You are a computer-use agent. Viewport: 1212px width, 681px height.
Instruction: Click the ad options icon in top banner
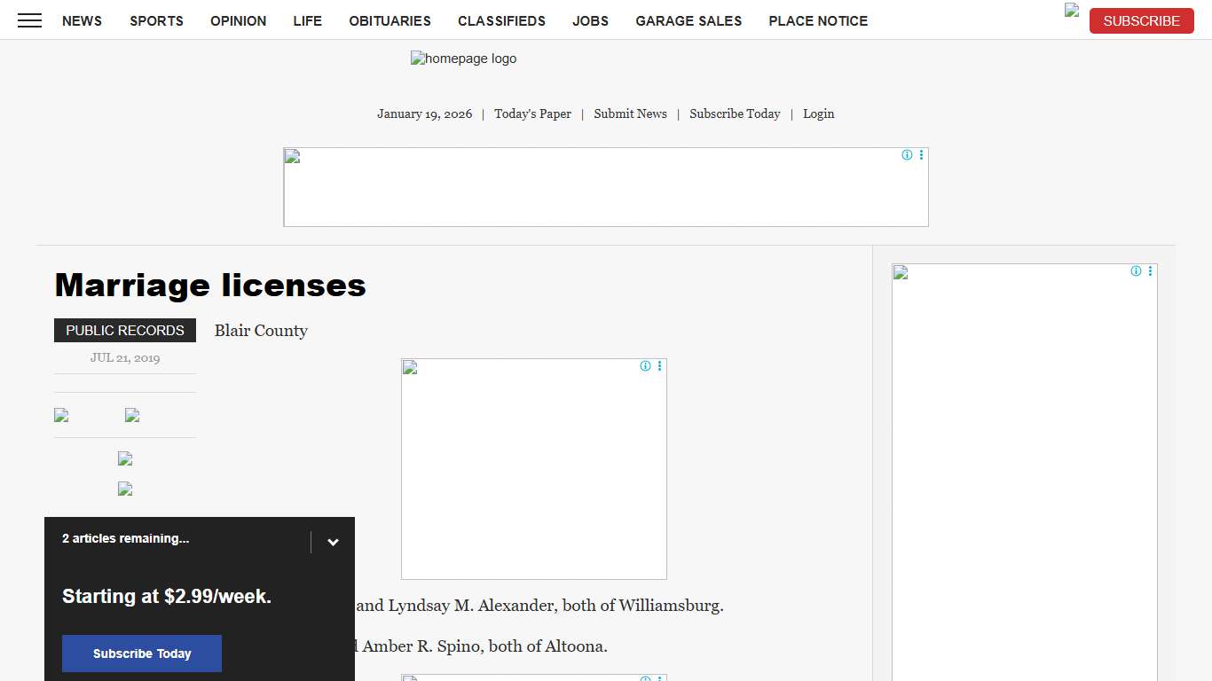click(921, 155)
